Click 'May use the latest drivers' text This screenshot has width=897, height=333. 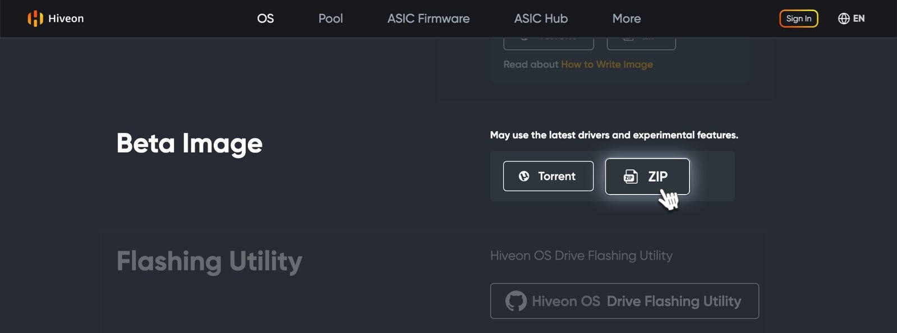(x=614, y=135)
